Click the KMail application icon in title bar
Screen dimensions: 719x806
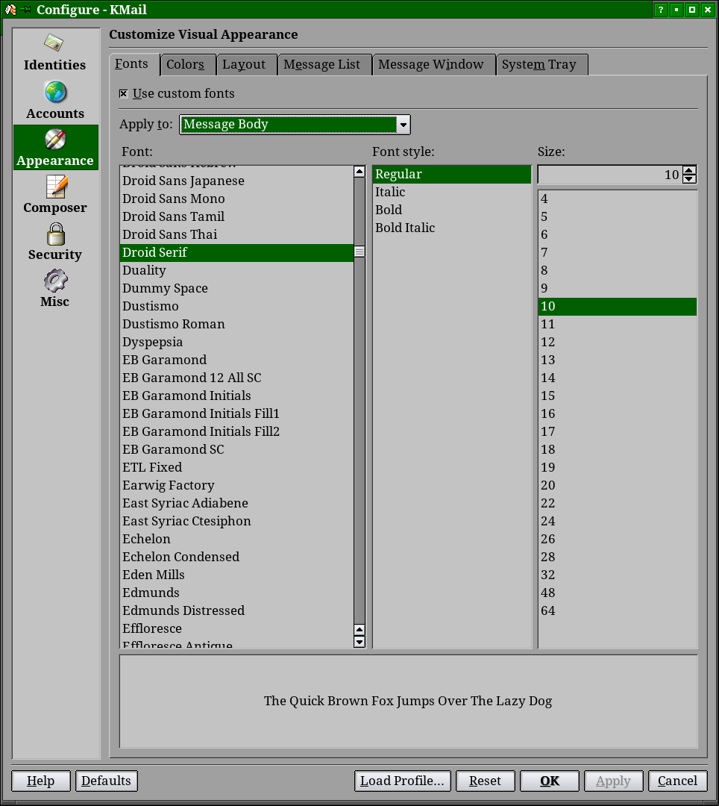10,10
